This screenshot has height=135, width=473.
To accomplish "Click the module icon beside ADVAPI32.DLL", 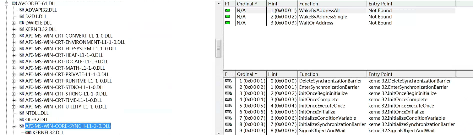I will pyautogui.click(x=22, y=10).
